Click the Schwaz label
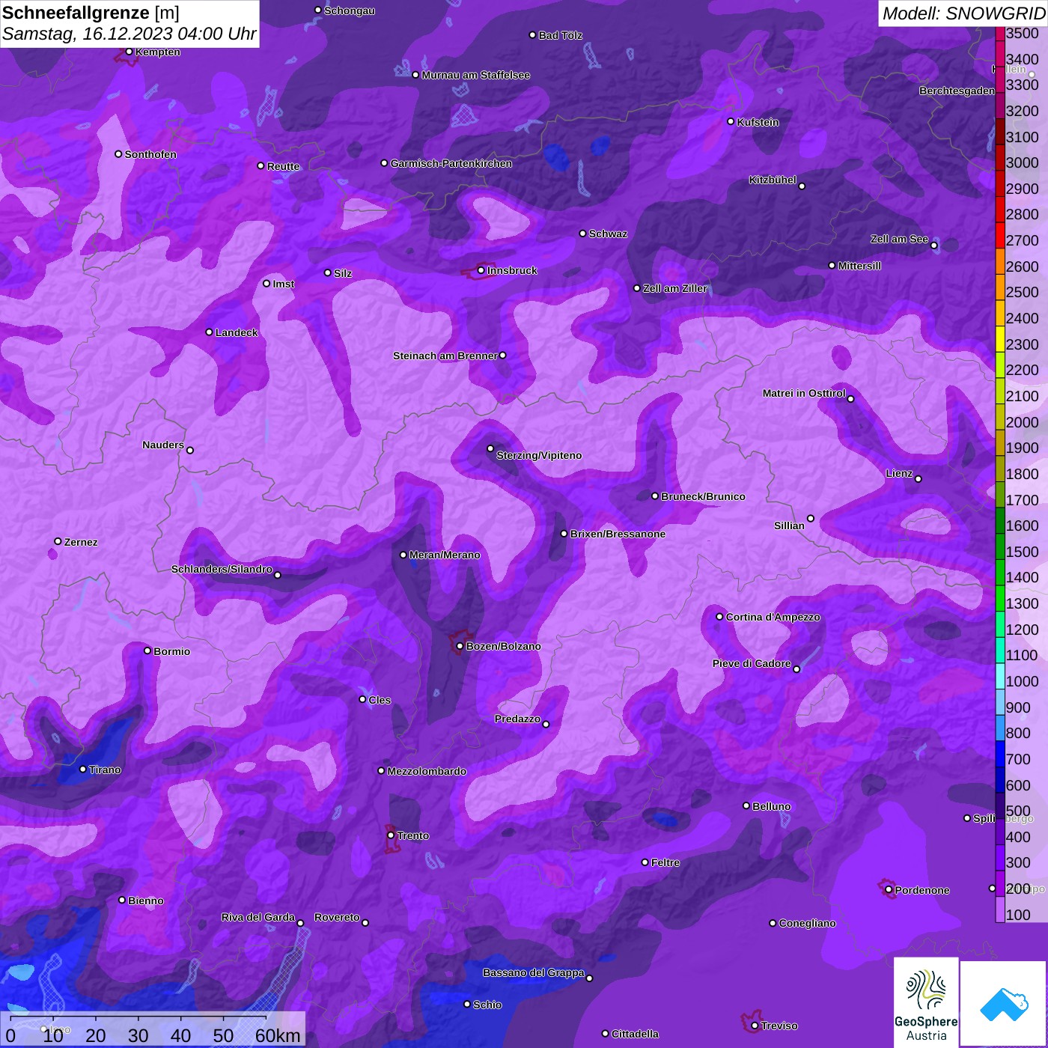 (608, 234)
